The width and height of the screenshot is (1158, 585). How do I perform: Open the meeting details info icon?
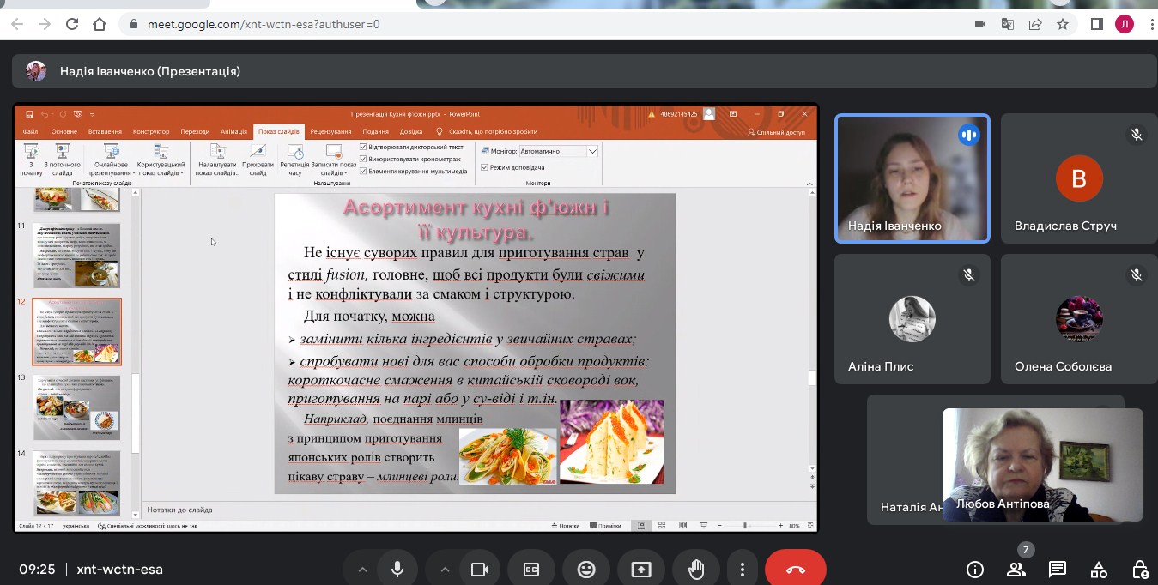pos(975,570)
